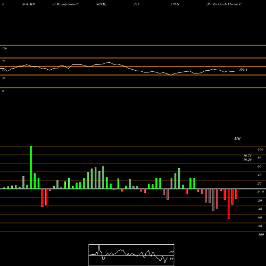The height and width of the screenshot is (266, 266).
Task: Click the -60 label on MR axis
Action: [260, 218]
